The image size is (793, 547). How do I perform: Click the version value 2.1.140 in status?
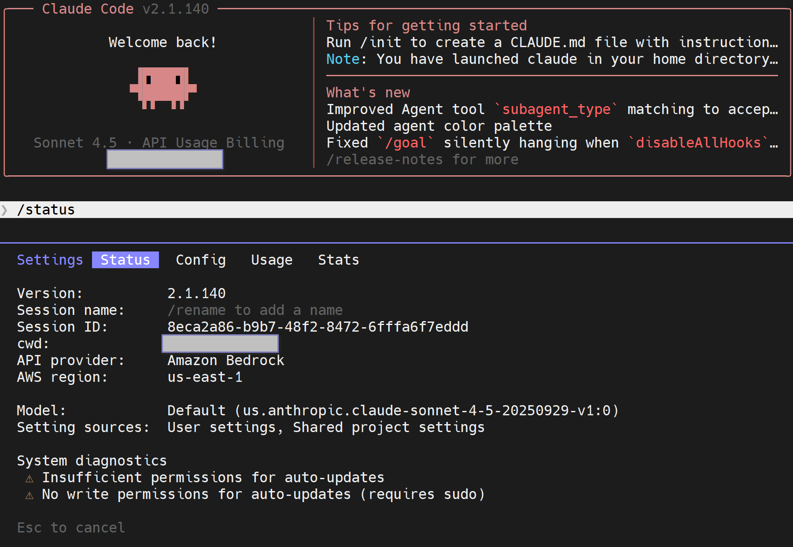tap(196, 293)
